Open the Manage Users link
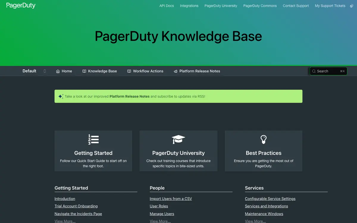The width and height of the screenshot is (357, 223). (x=162, y=214)
